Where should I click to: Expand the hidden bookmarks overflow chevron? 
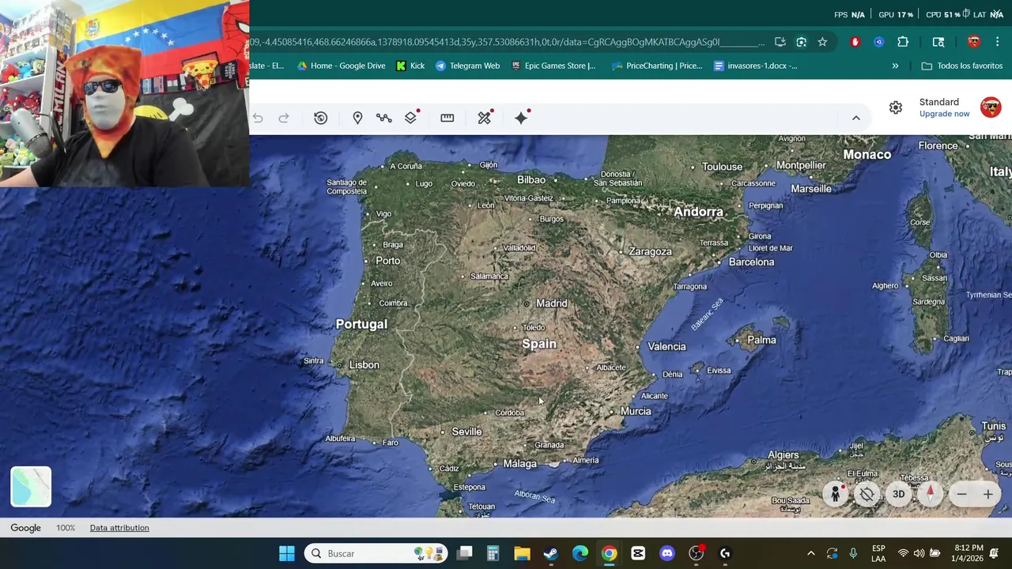[895, 66]
